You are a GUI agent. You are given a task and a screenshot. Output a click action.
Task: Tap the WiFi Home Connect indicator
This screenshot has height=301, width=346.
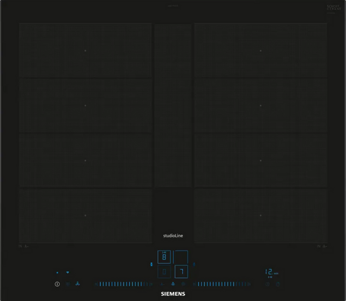[x=68, y=272]
